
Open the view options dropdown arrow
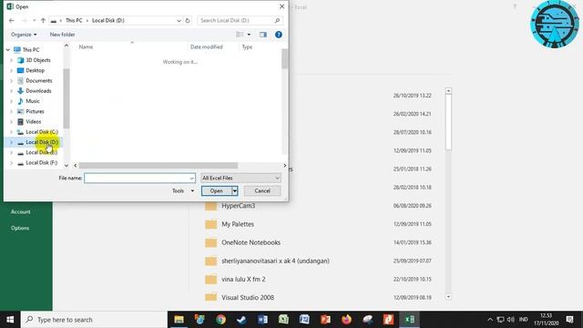(x=249, y=35)
